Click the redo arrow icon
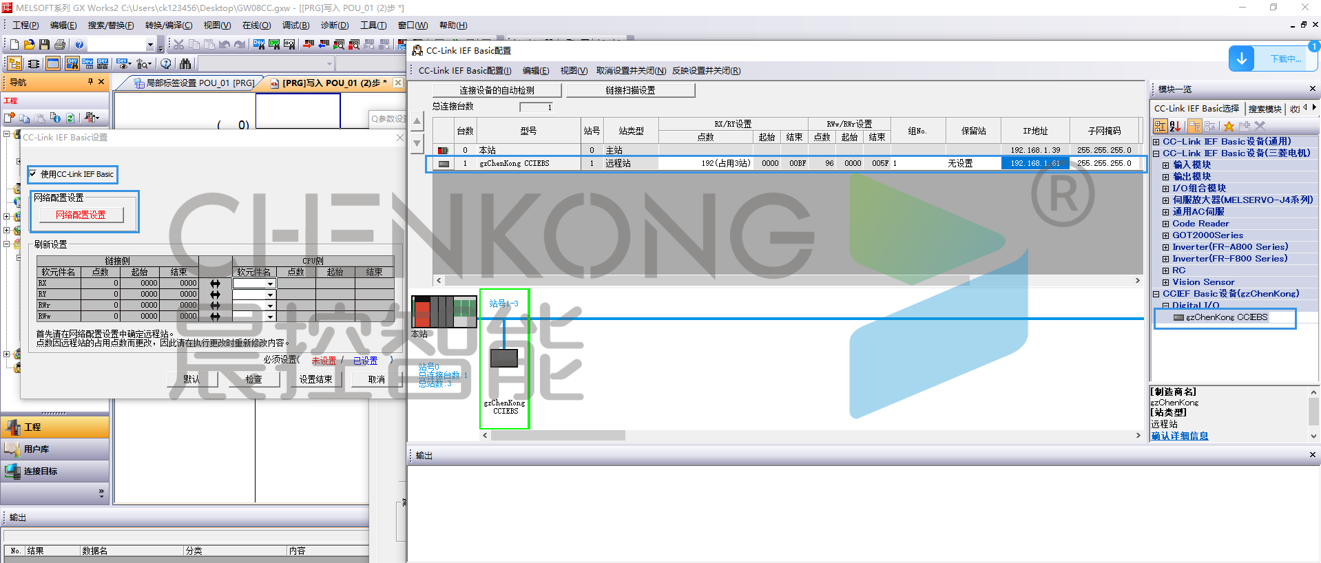Viewport: 1321px width, 563px height. 240,45
